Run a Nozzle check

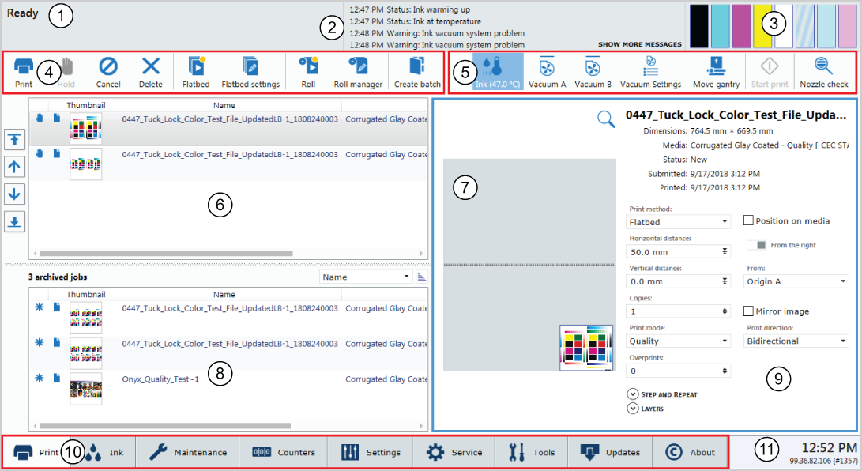(x=823, y=72)
